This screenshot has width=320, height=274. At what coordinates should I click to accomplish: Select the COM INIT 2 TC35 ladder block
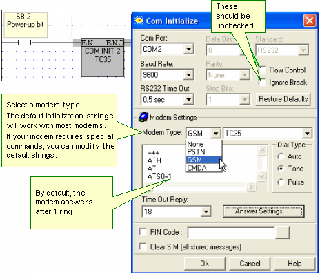tap(103, 57)
